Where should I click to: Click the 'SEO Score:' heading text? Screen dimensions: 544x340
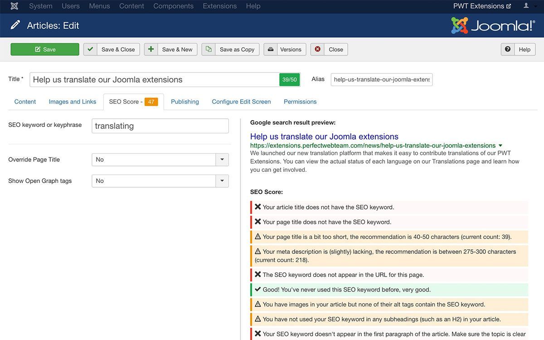pyautogui.click(x=267, y=192)
